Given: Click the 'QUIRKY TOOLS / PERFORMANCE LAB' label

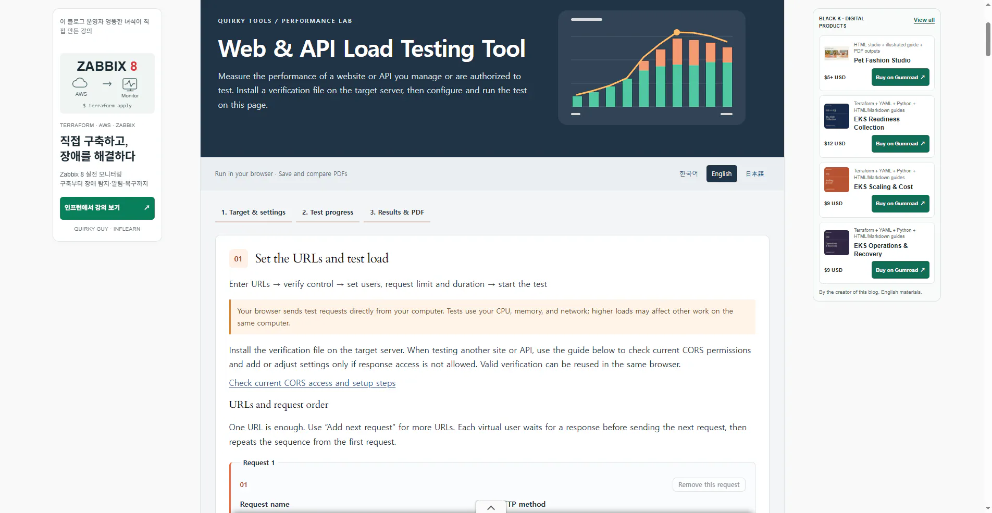Looking at the screenshot, I should (x=285, y=21).
